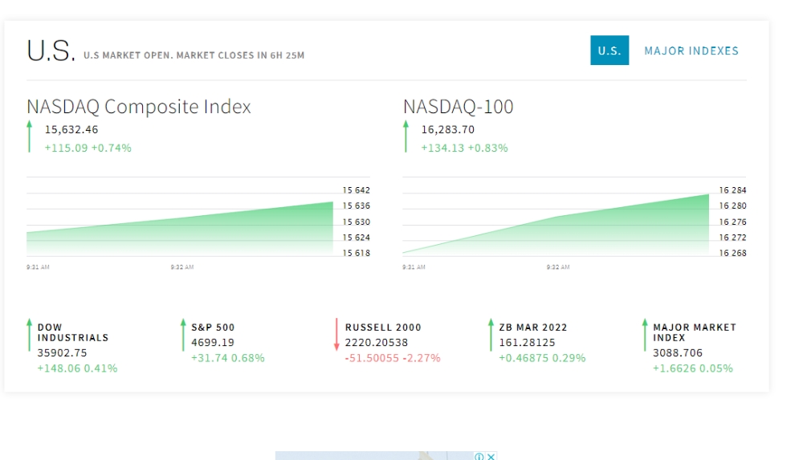
Task: Click the +1.6626 0.05% change text
Action: point(693,368)
